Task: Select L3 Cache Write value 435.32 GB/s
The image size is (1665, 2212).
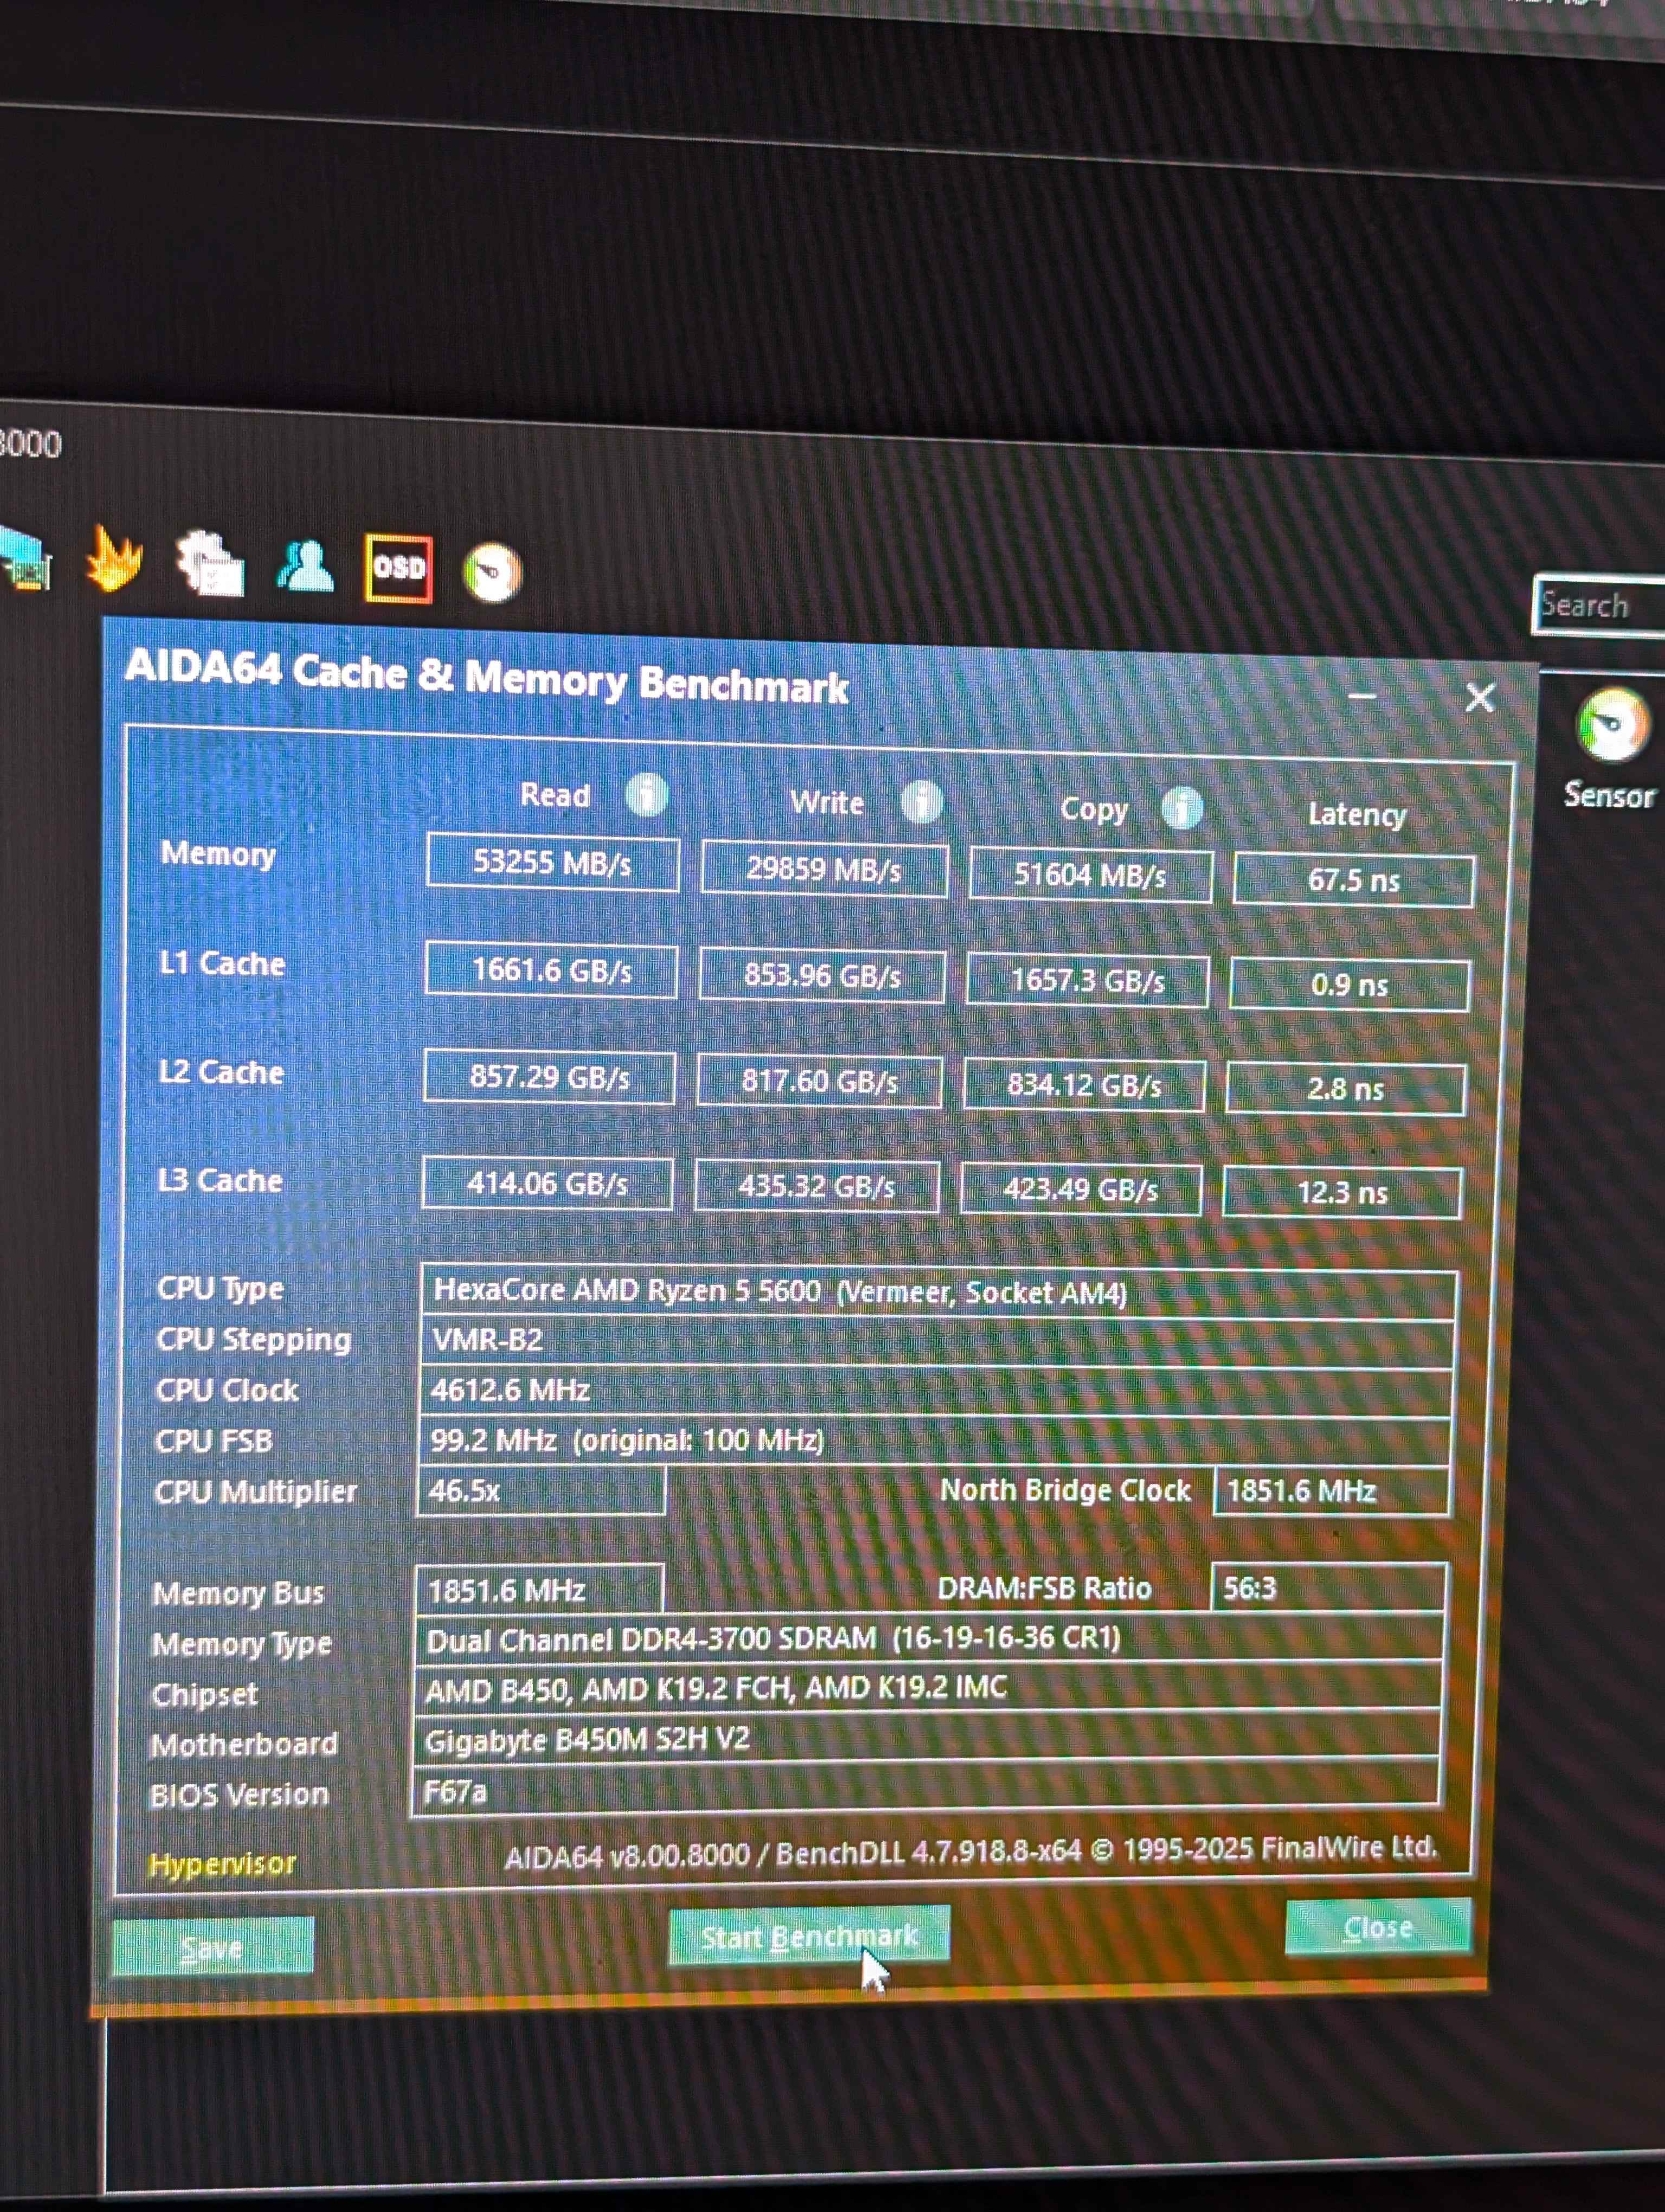Action: coord(816,1187)
